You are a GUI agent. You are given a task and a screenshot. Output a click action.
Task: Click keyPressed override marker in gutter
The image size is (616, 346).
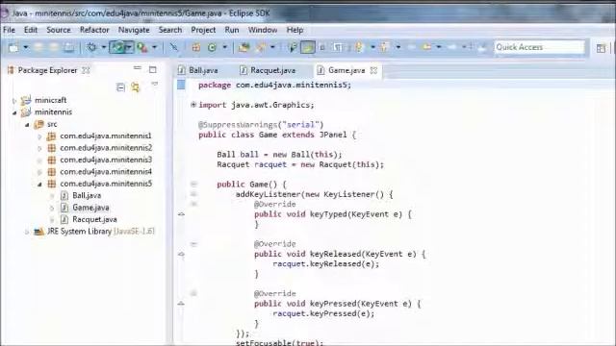click(181, 304)
